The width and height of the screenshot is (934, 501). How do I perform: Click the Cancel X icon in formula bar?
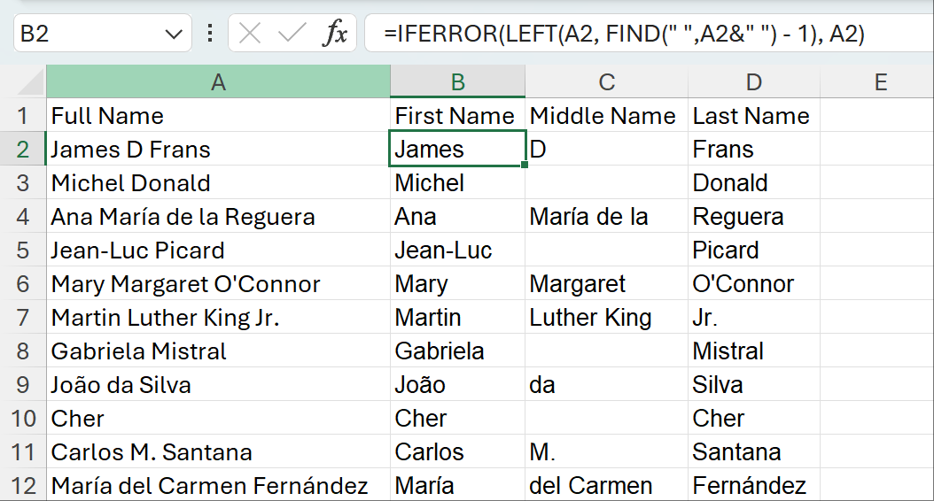tap(251, 34)
